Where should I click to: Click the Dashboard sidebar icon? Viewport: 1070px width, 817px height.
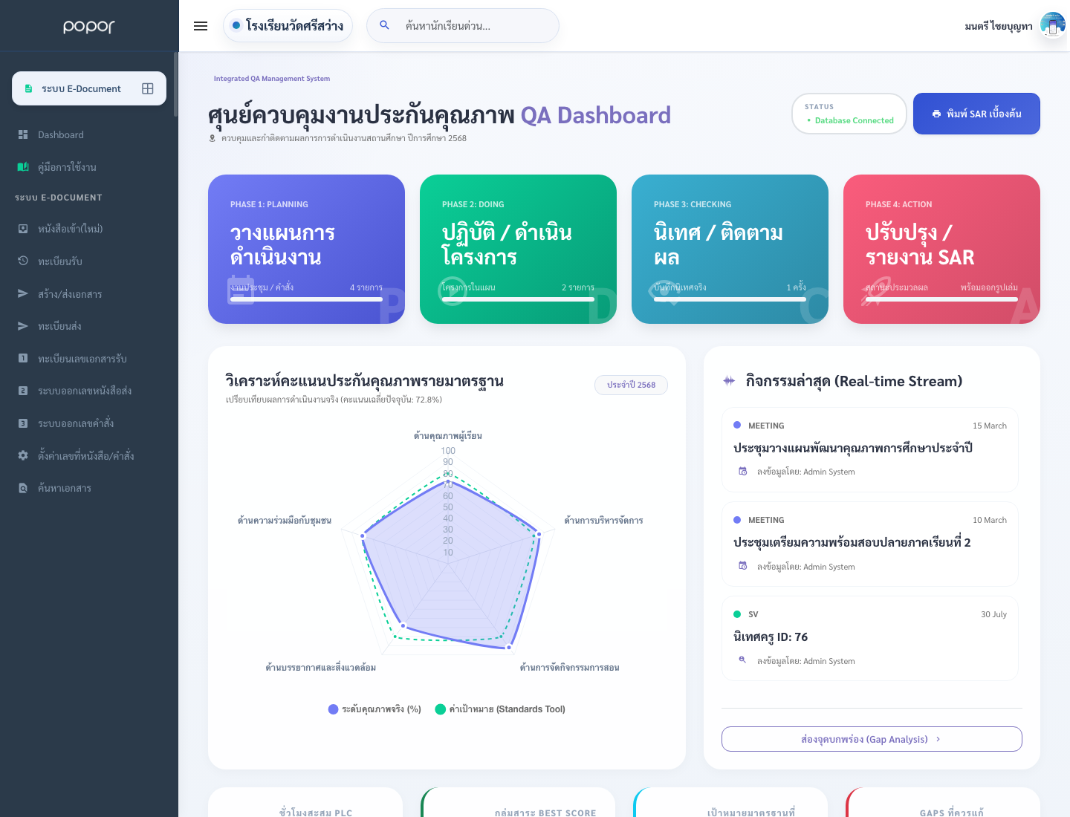point(23,134)
